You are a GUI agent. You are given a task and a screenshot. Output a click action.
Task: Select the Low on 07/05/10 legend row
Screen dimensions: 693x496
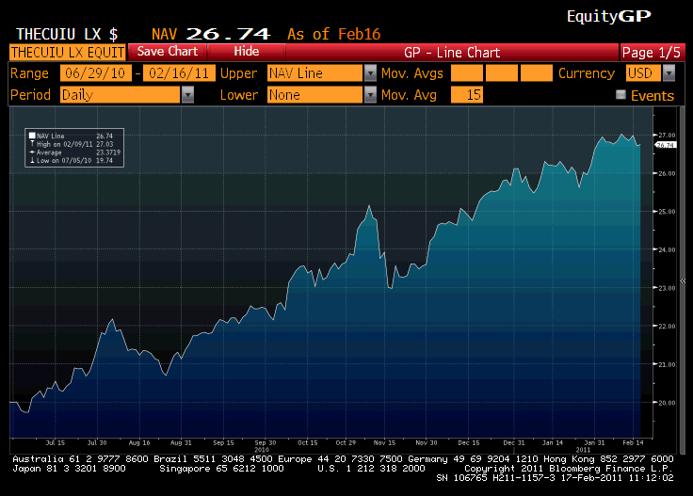pyautogui.click(x=72, y=160)
